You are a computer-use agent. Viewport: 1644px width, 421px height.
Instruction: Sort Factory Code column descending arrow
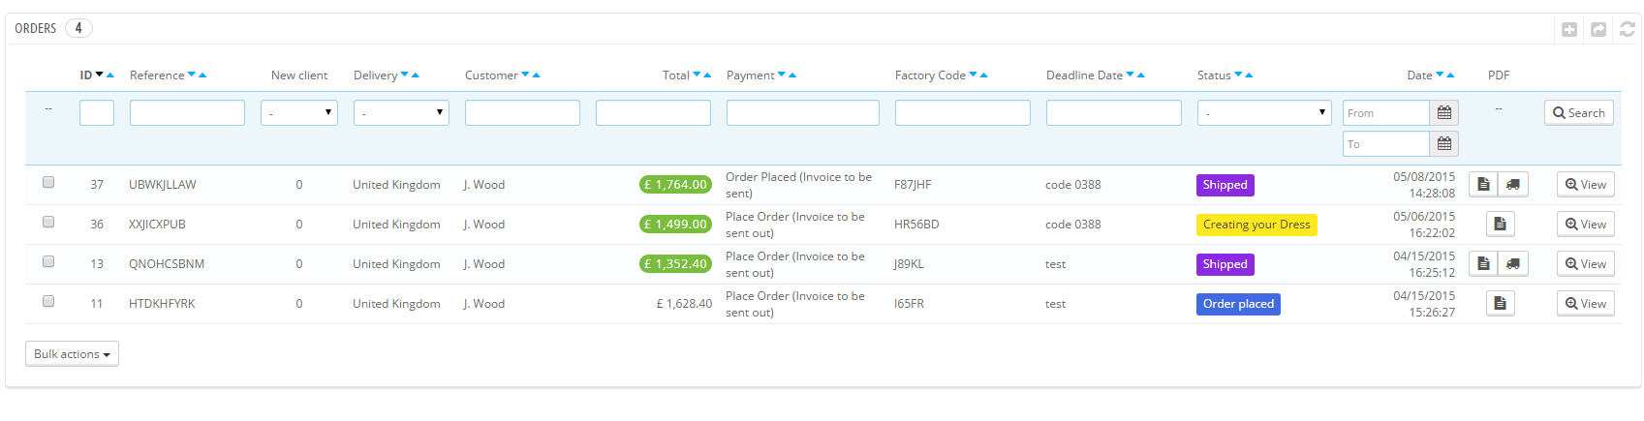[x=974, y=75]
